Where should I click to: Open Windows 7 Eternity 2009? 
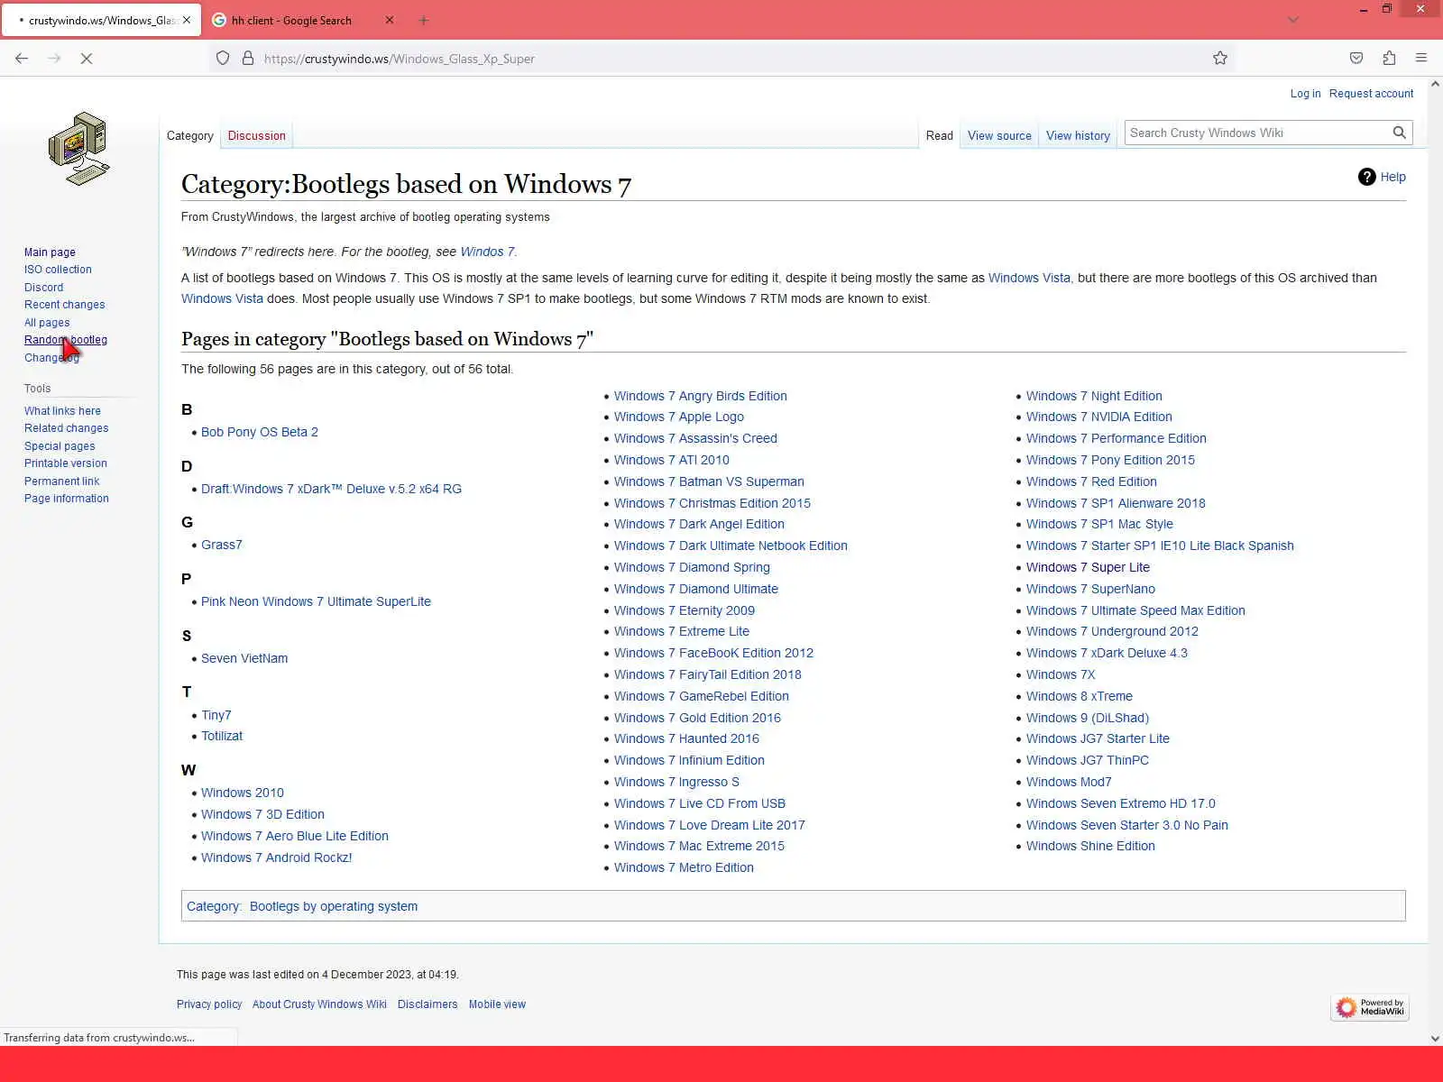[685, 610]
